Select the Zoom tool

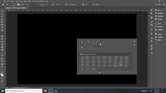click(2, 67)
